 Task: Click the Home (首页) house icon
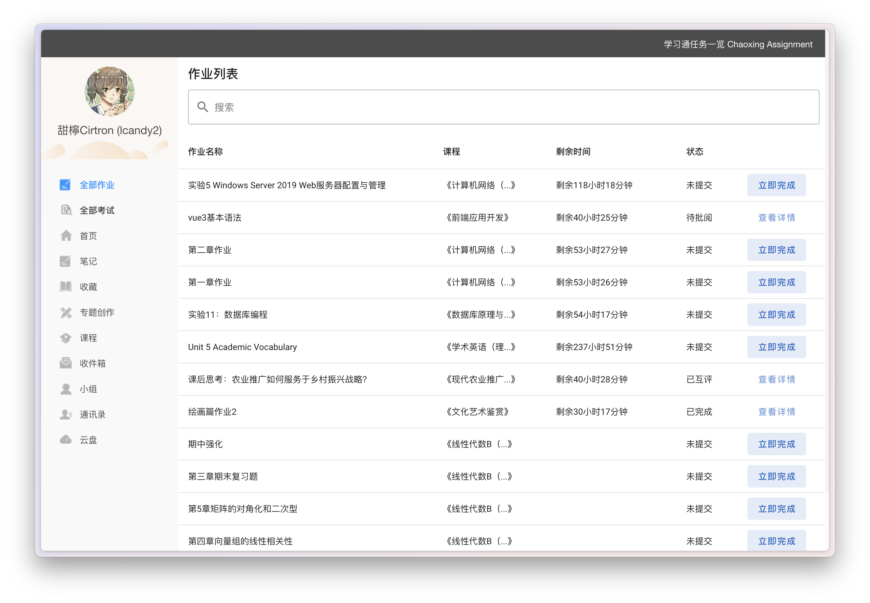pos(66,235)
